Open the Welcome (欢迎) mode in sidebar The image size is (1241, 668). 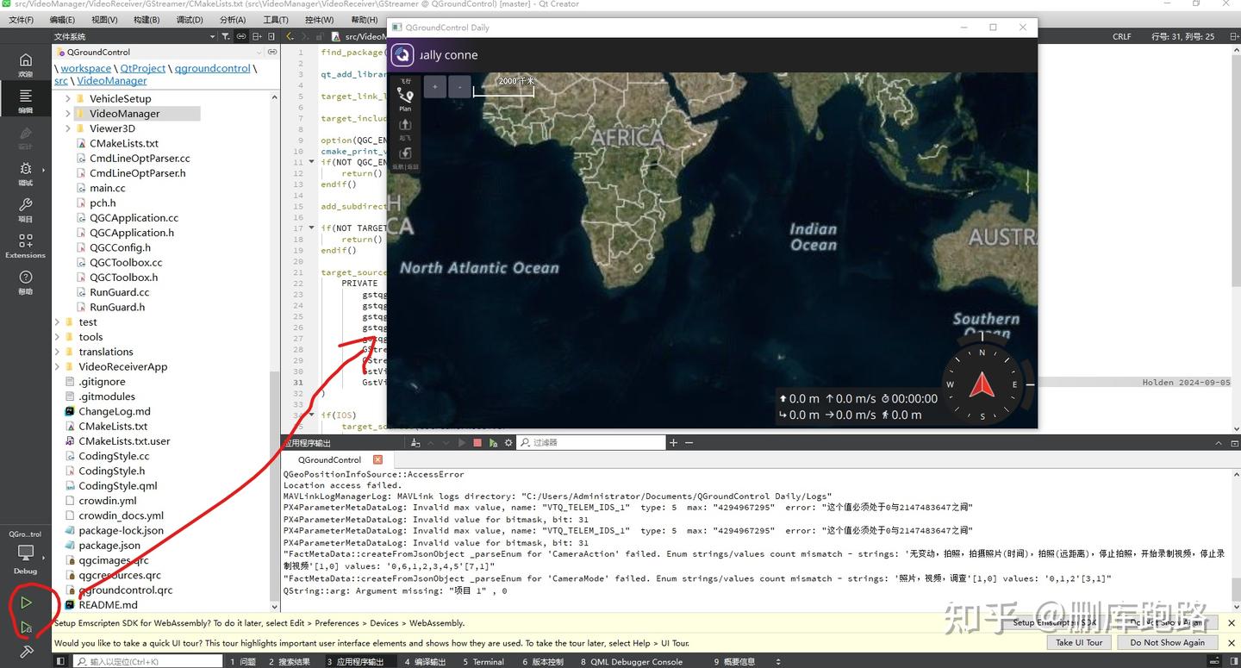point(25,64)
